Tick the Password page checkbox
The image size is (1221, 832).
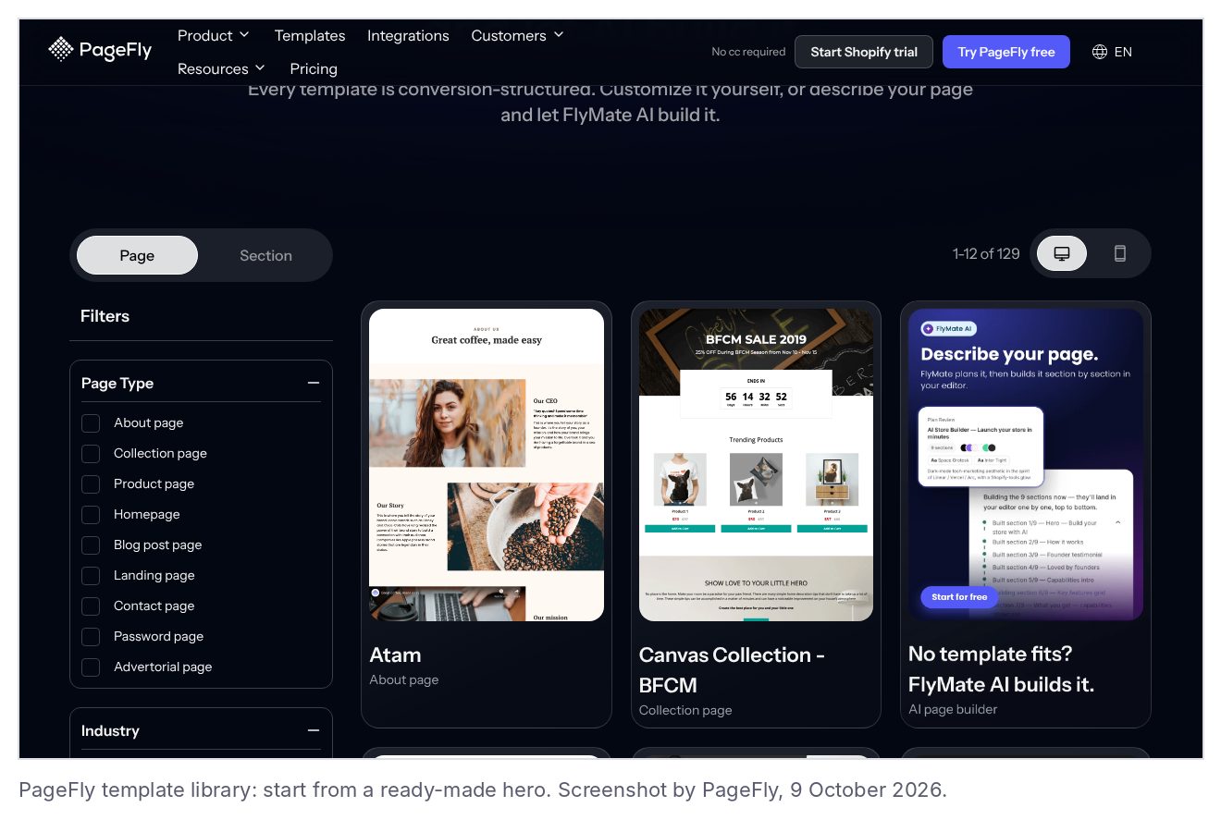(91, 637)
